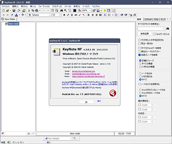Select チェックされたノードのみ radio button
This screenshot has width=172, height=144.
[140, 93]
